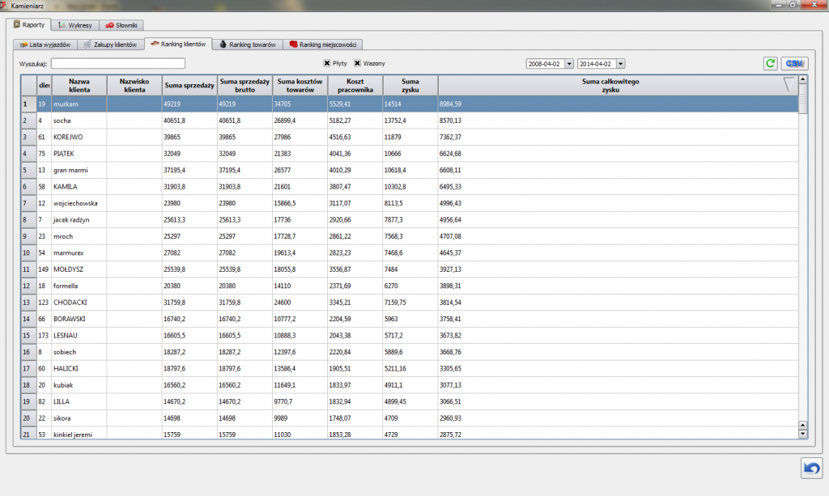The width and height of the screenshot is (829, 496).
Task: Open start date 2008-04-02 dropdown
Action: click(x=569, y=64)
